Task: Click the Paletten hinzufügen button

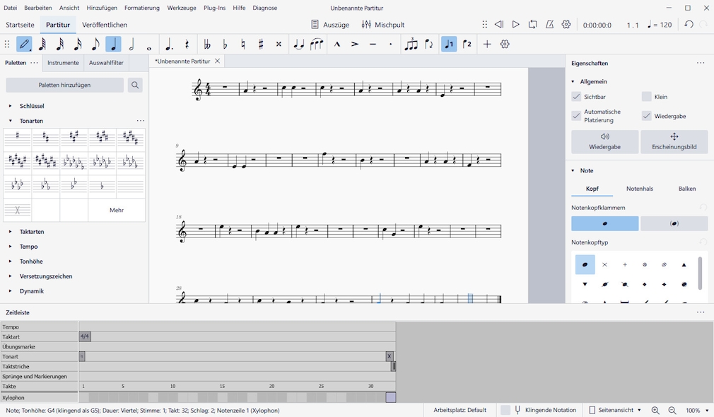Action: (x=64, y=85)
